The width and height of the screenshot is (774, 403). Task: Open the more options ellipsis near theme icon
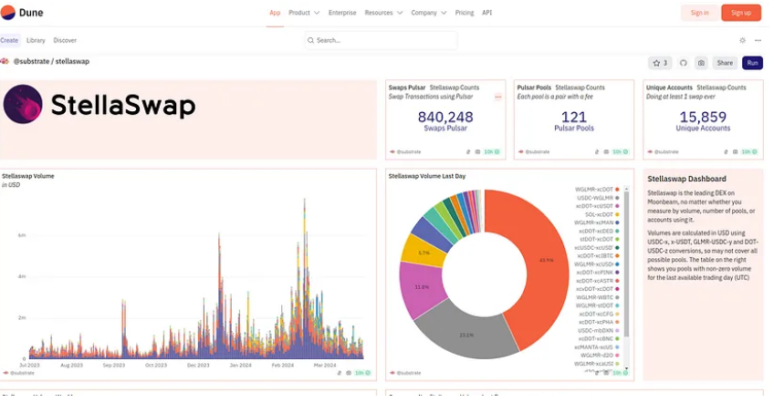point(758,40)
